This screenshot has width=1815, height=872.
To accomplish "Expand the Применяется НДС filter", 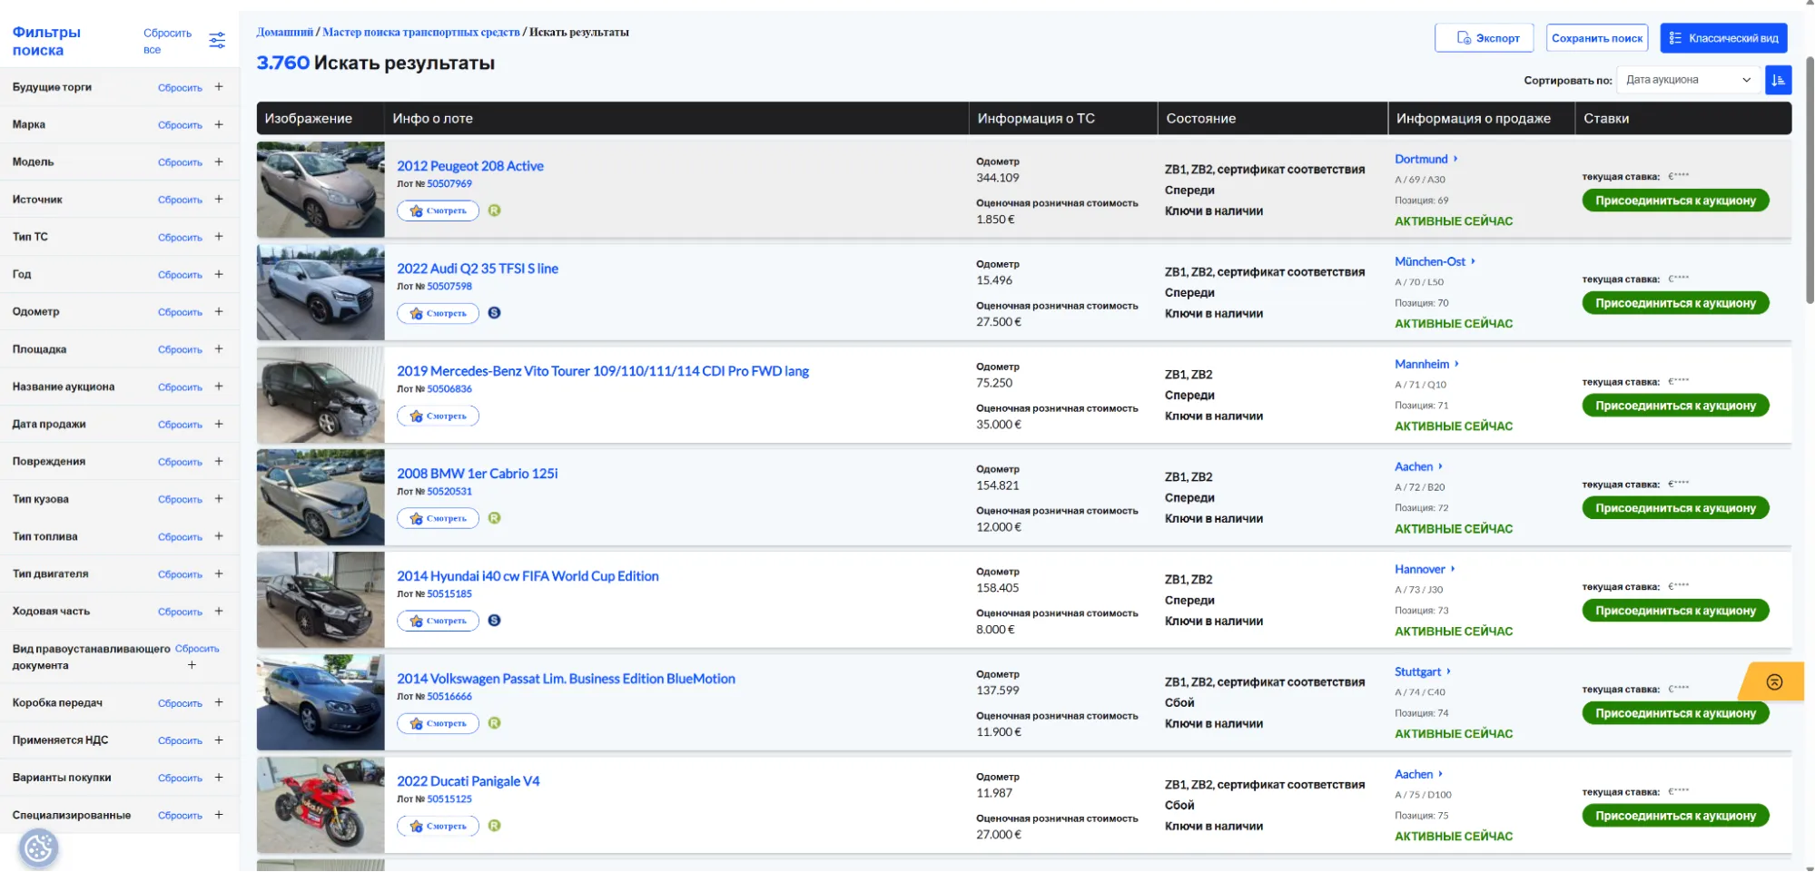I will (x=219, y=740).
